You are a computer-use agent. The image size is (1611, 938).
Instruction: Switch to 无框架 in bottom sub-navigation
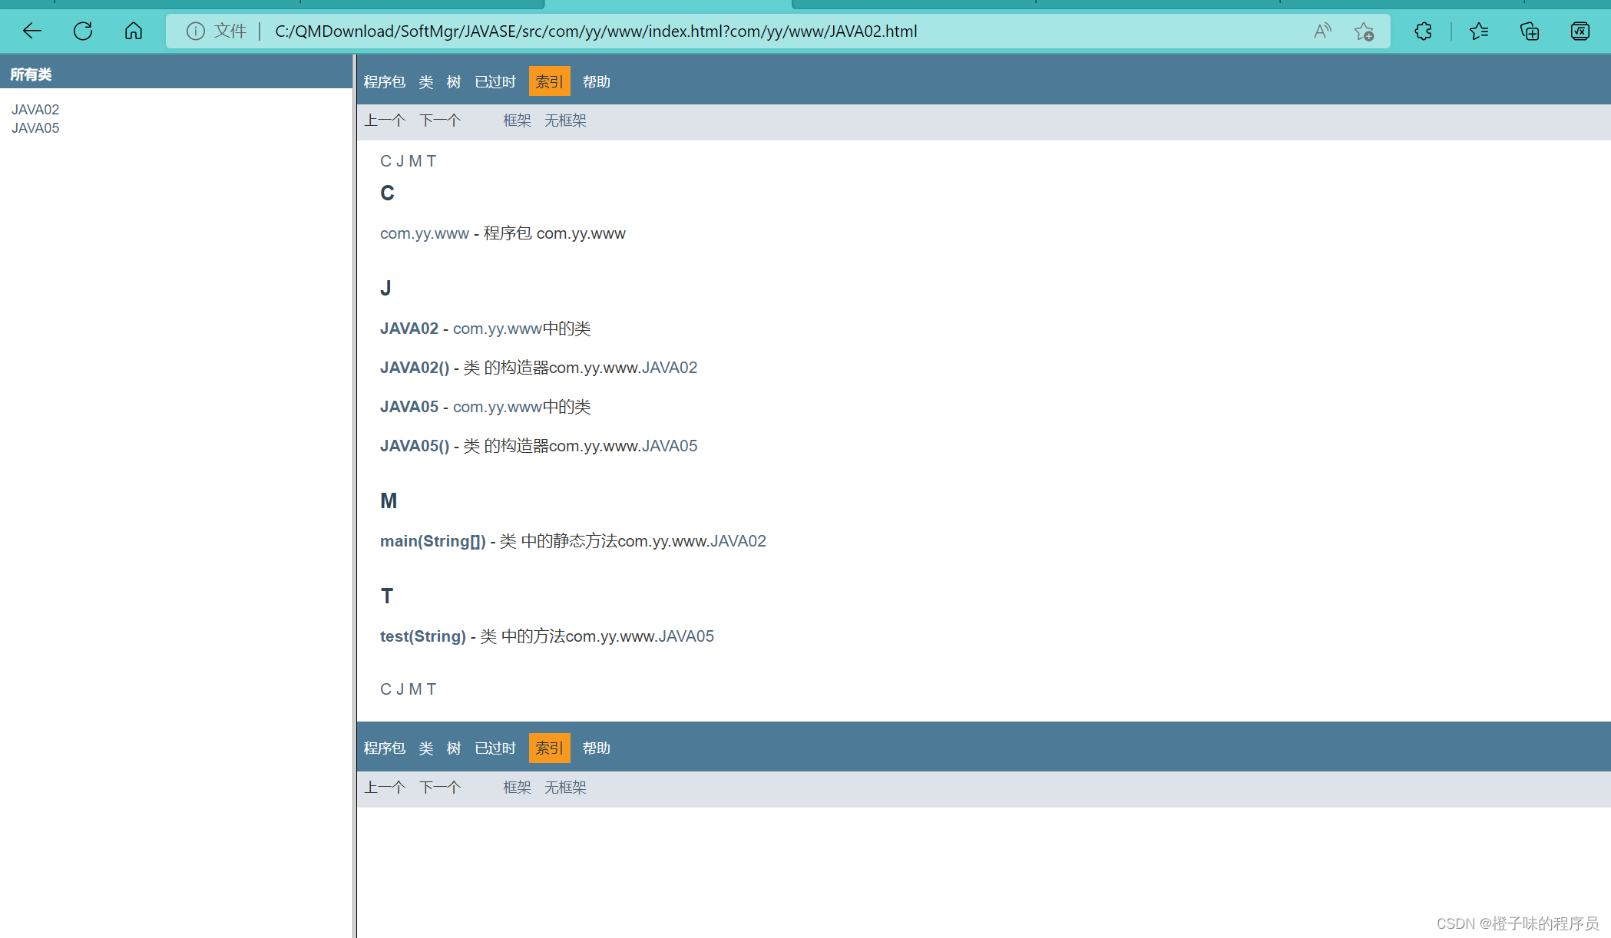pyautogui.click(x=566, y=788)
